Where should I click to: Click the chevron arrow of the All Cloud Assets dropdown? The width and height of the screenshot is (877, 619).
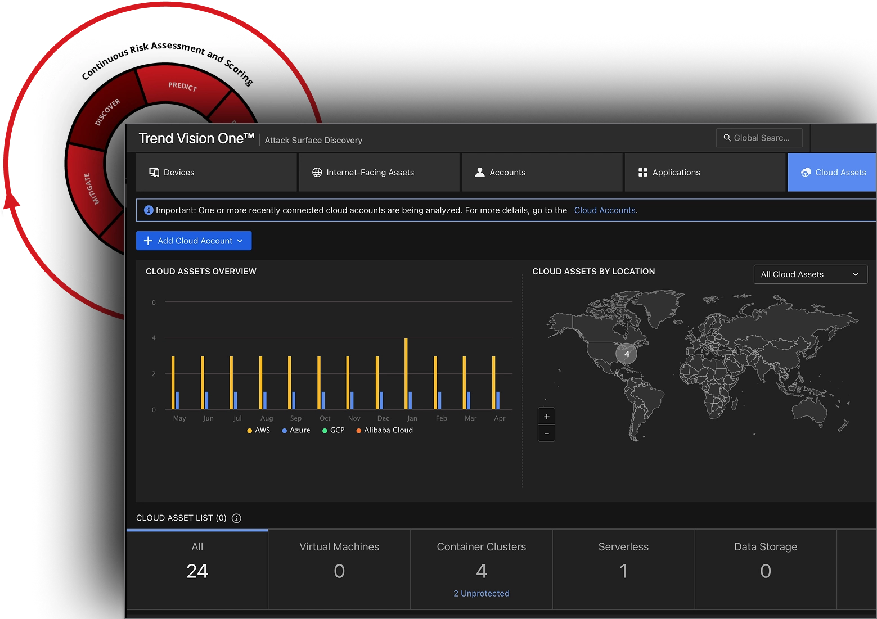pyautogui.click(x=856, y=274)
